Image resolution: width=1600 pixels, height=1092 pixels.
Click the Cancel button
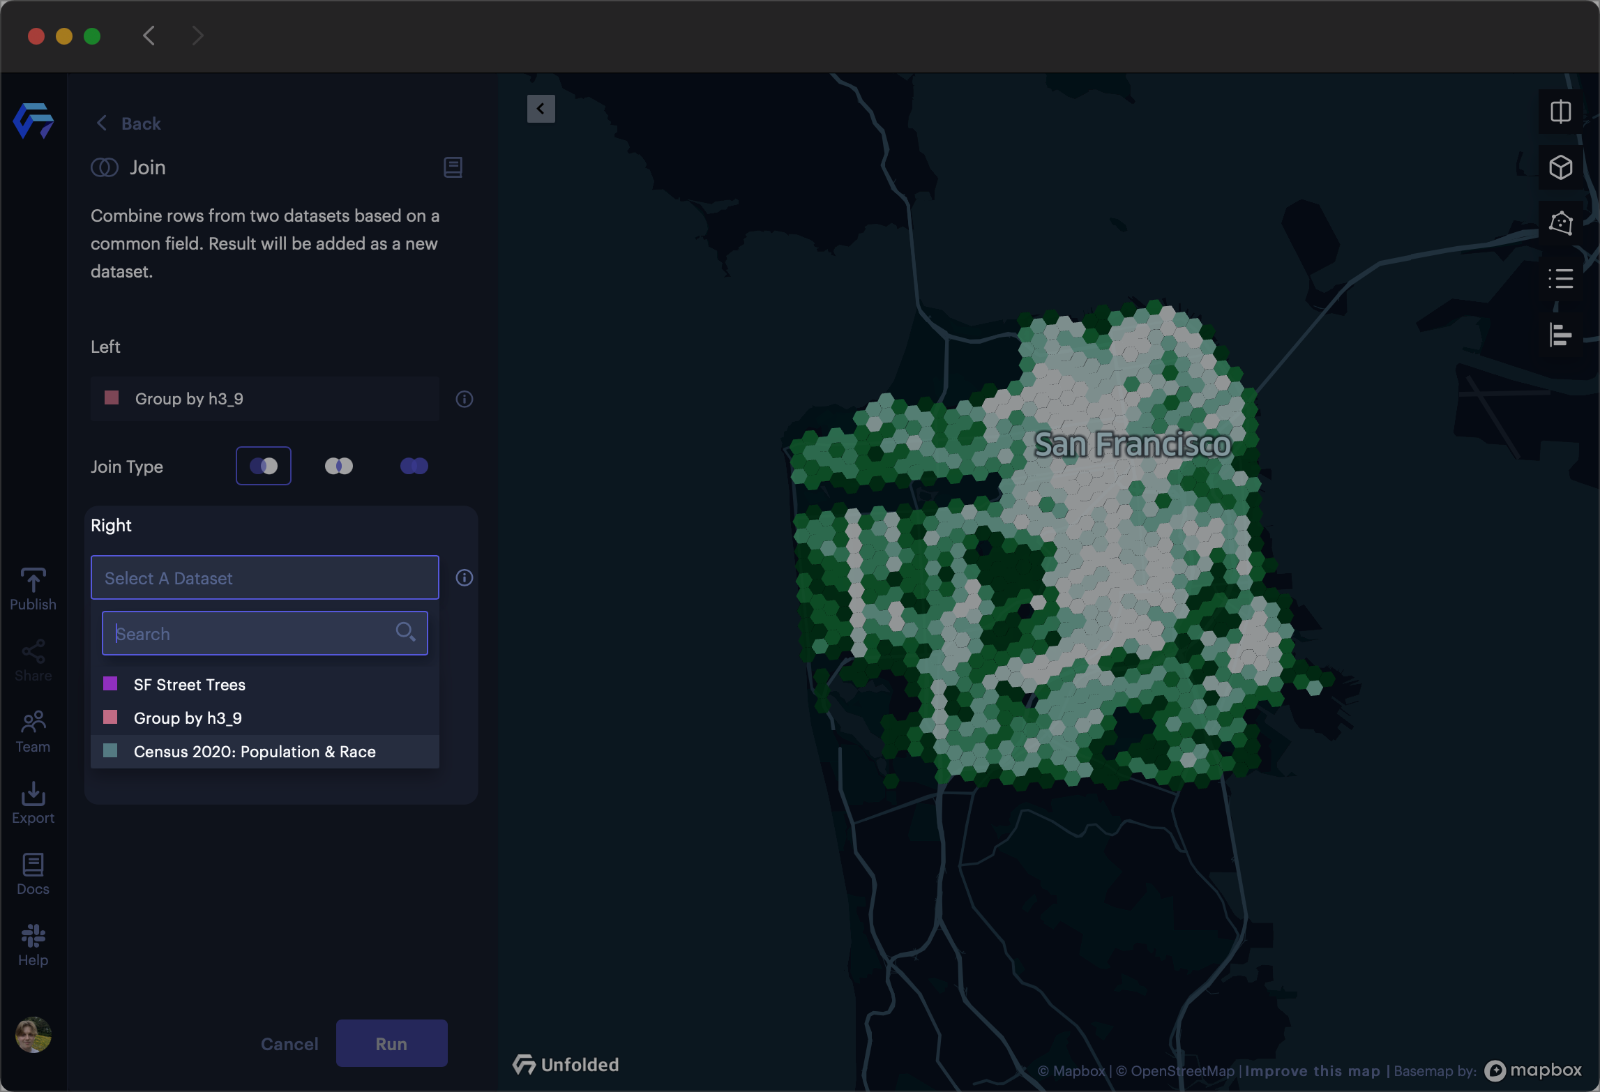click(289, 1043)
